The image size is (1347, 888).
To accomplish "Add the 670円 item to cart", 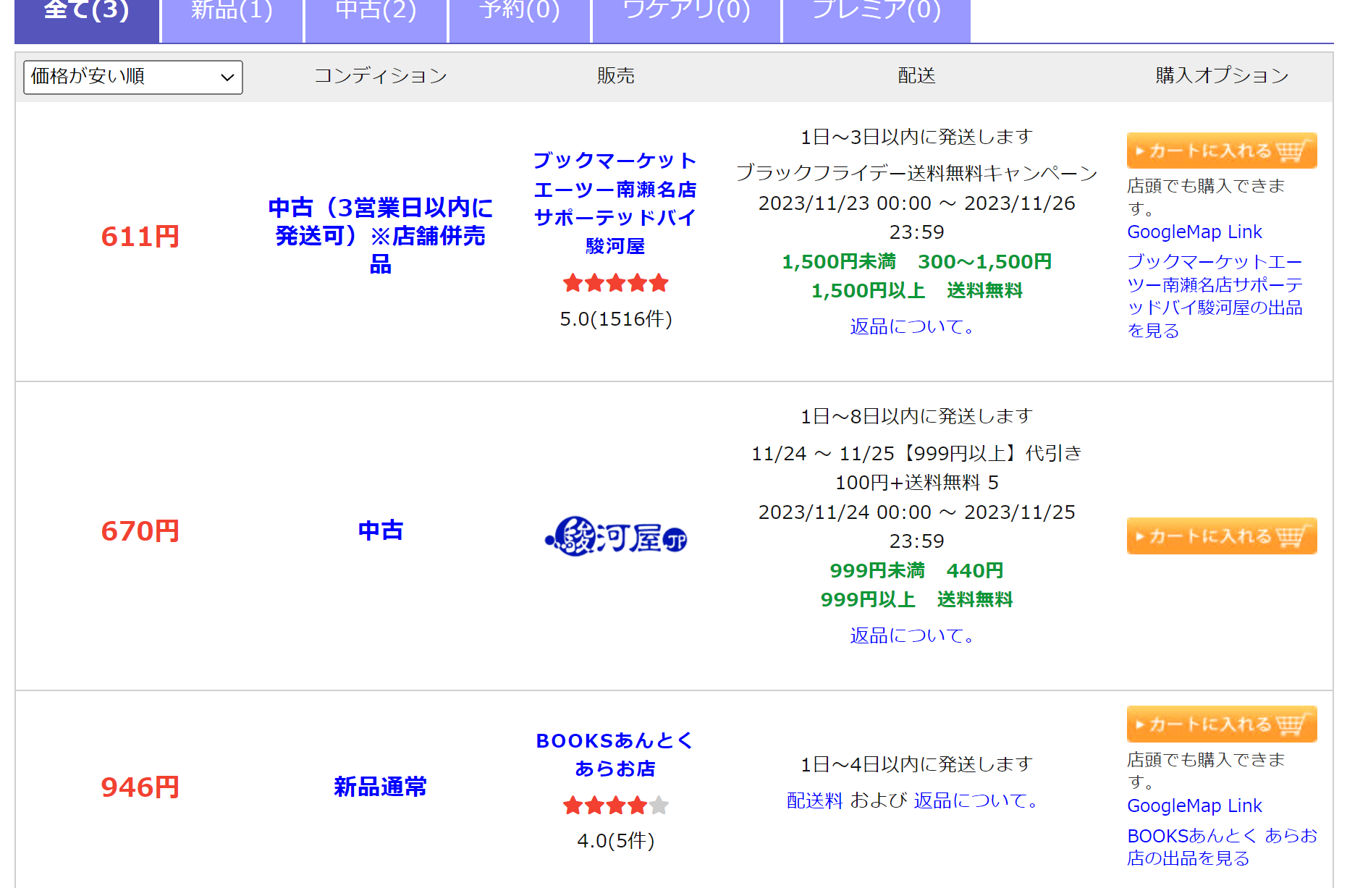I will [1221, 536].
